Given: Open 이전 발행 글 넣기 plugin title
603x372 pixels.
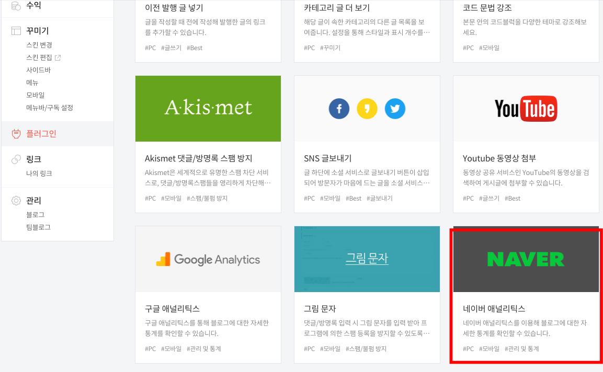Looking at the screenshot, I should (174, 8).
